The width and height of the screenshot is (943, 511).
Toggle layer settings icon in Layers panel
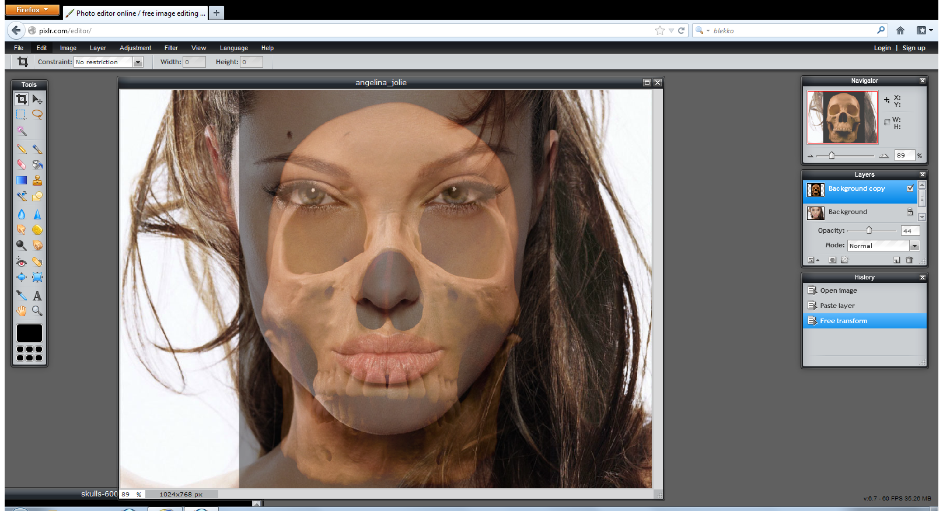pos(813,260)
